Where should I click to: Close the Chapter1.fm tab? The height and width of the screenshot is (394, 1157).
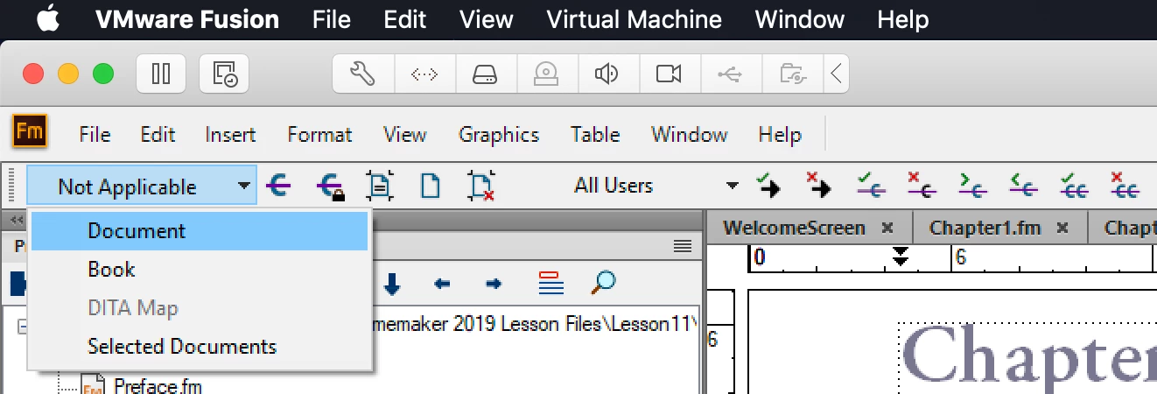coord(1062,229)
